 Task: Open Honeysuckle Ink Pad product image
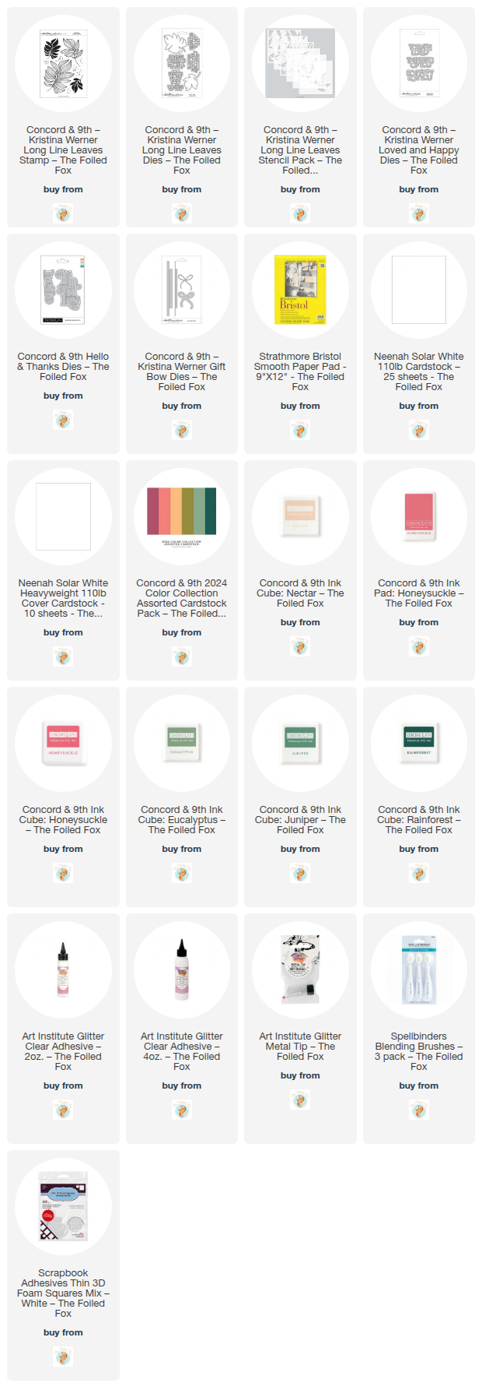coord(418,517)
